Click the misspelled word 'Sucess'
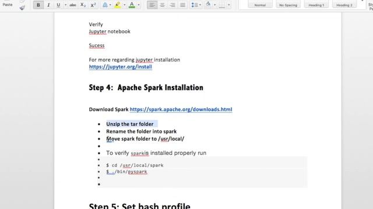The image size is (373, 209). coord(97,45)
